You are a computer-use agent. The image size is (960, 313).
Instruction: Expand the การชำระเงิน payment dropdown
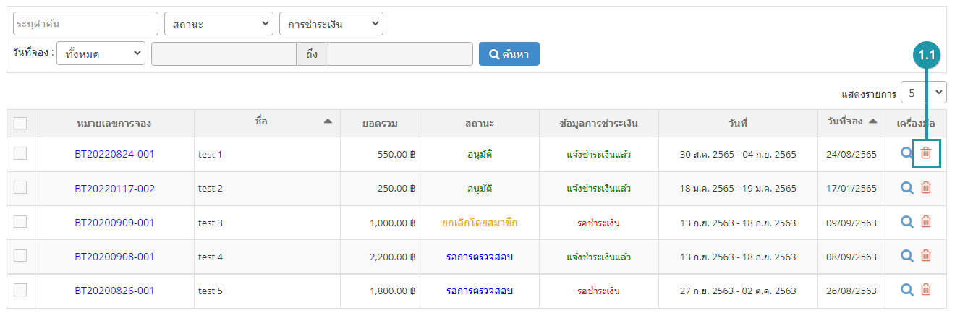[x=331, y=24]
